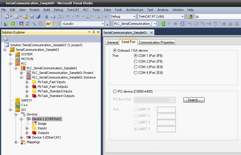Select COM 3 (Port 3E8) radio button

[x=136, y=67]
